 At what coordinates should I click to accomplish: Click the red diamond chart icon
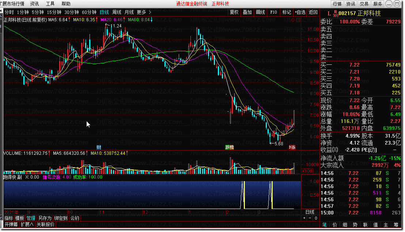point(293,20)
